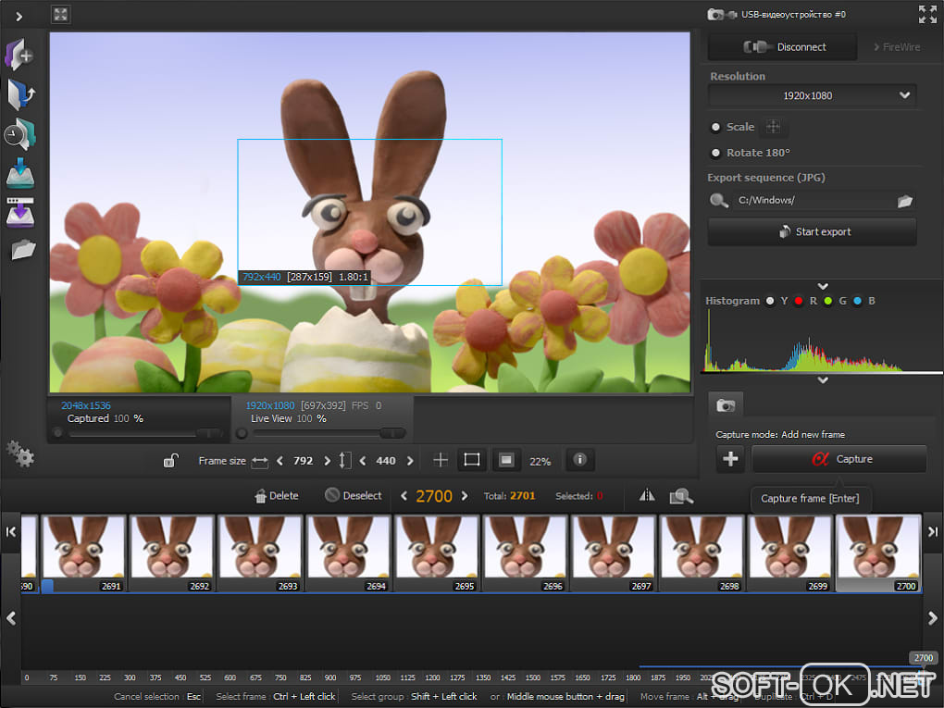This screenshot has width=944, height=708.
Task: Toggle fullscreen arrows icon
Action: 927,14
